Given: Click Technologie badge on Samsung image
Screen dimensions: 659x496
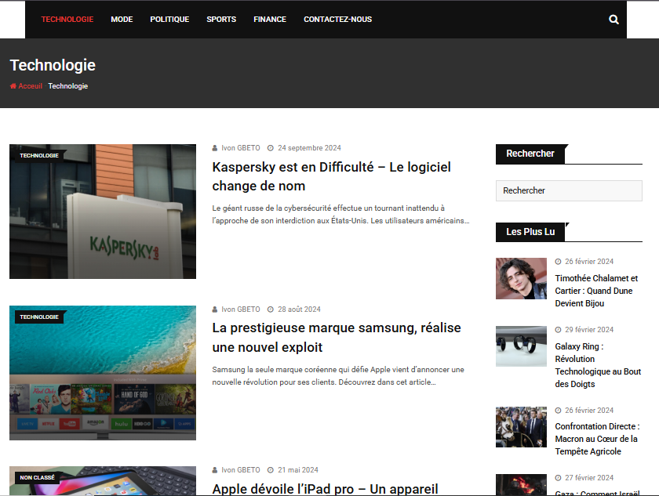Looking at the screenshot, I should tap(39, 317).
